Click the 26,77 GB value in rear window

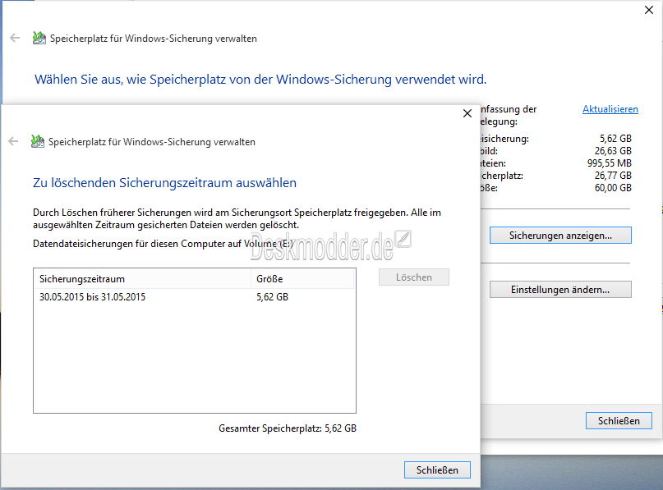(x=613, y=176)
